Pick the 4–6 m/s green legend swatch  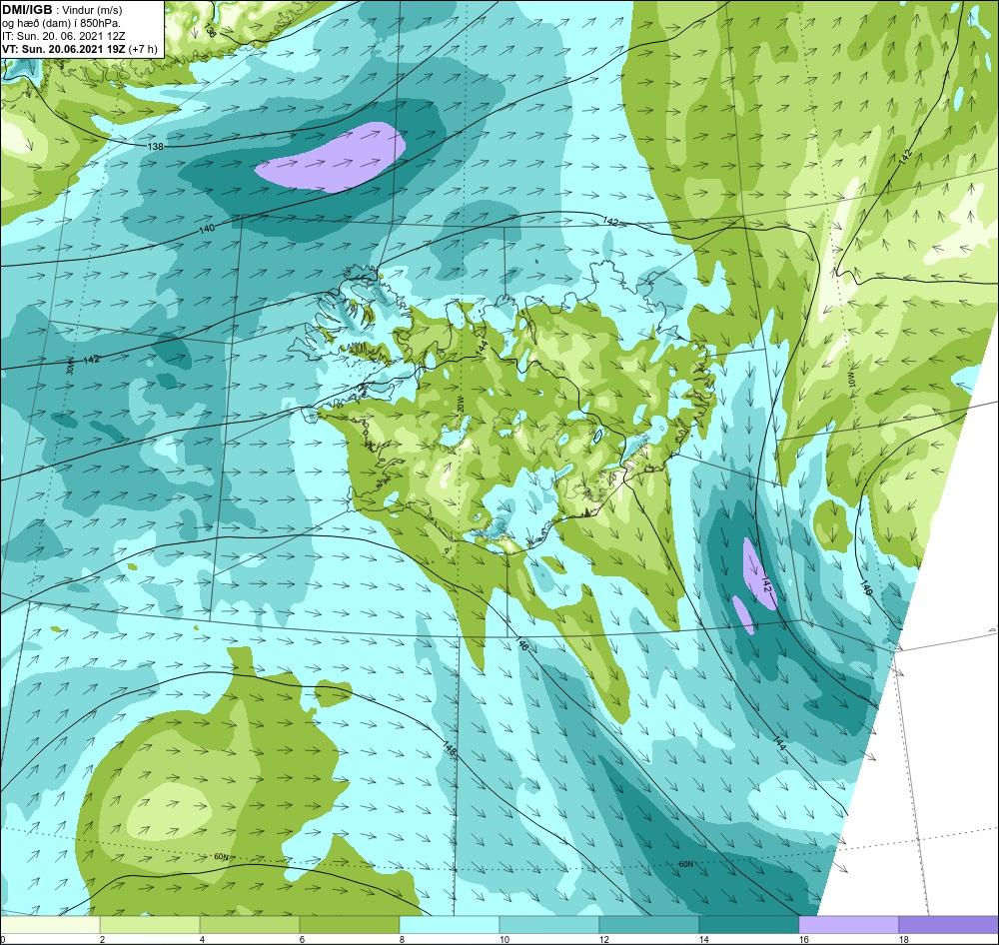click(250, 924)
